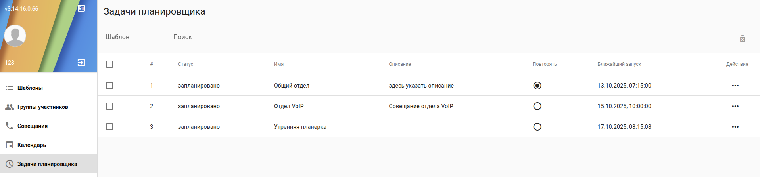Open actions menu for Общий отдел task
Viewport: 760px width, 177px height.
(x=735, y=86)
